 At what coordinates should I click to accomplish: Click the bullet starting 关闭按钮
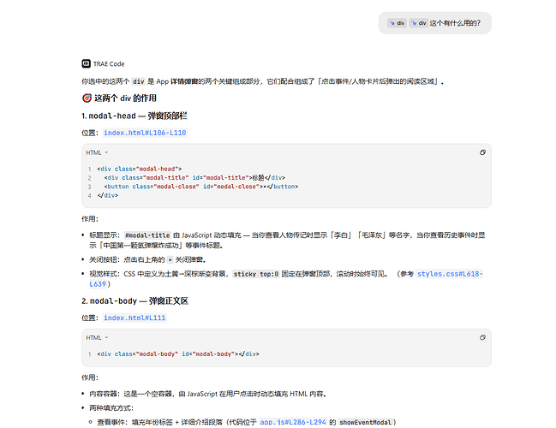point(147,260)
